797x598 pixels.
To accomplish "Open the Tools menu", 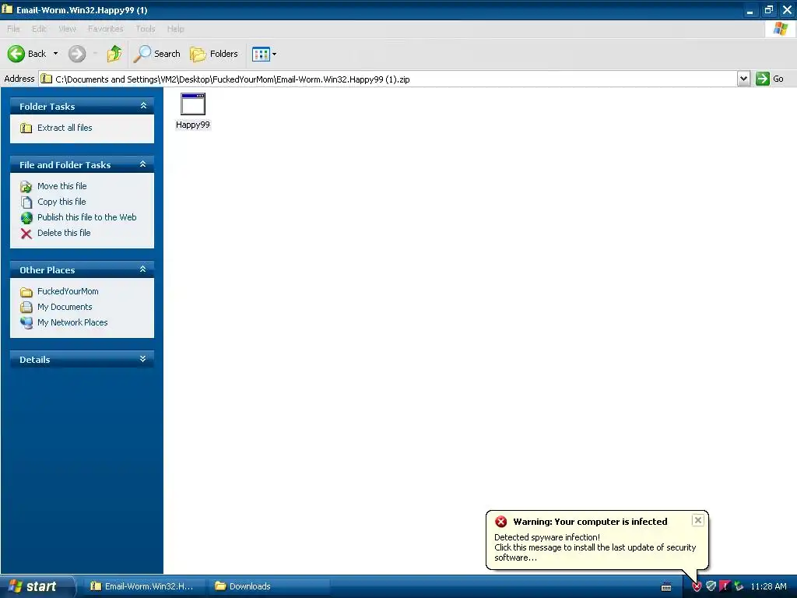I will [146, 29].
